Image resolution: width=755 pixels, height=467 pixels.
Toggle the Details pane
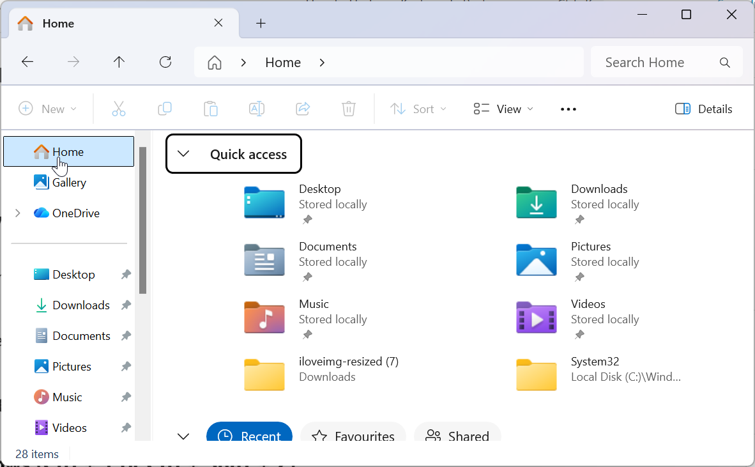click(x=704, y=109)
